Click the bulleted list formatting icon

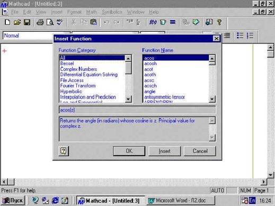240,35
